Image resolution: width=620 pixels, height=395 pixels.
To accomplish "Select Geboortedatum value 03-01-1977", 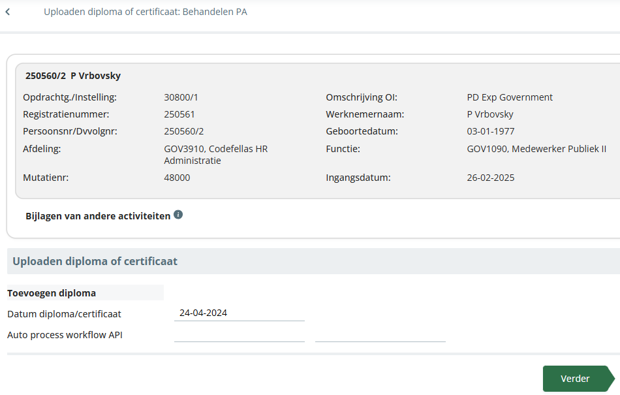I will tap(491, 131).
